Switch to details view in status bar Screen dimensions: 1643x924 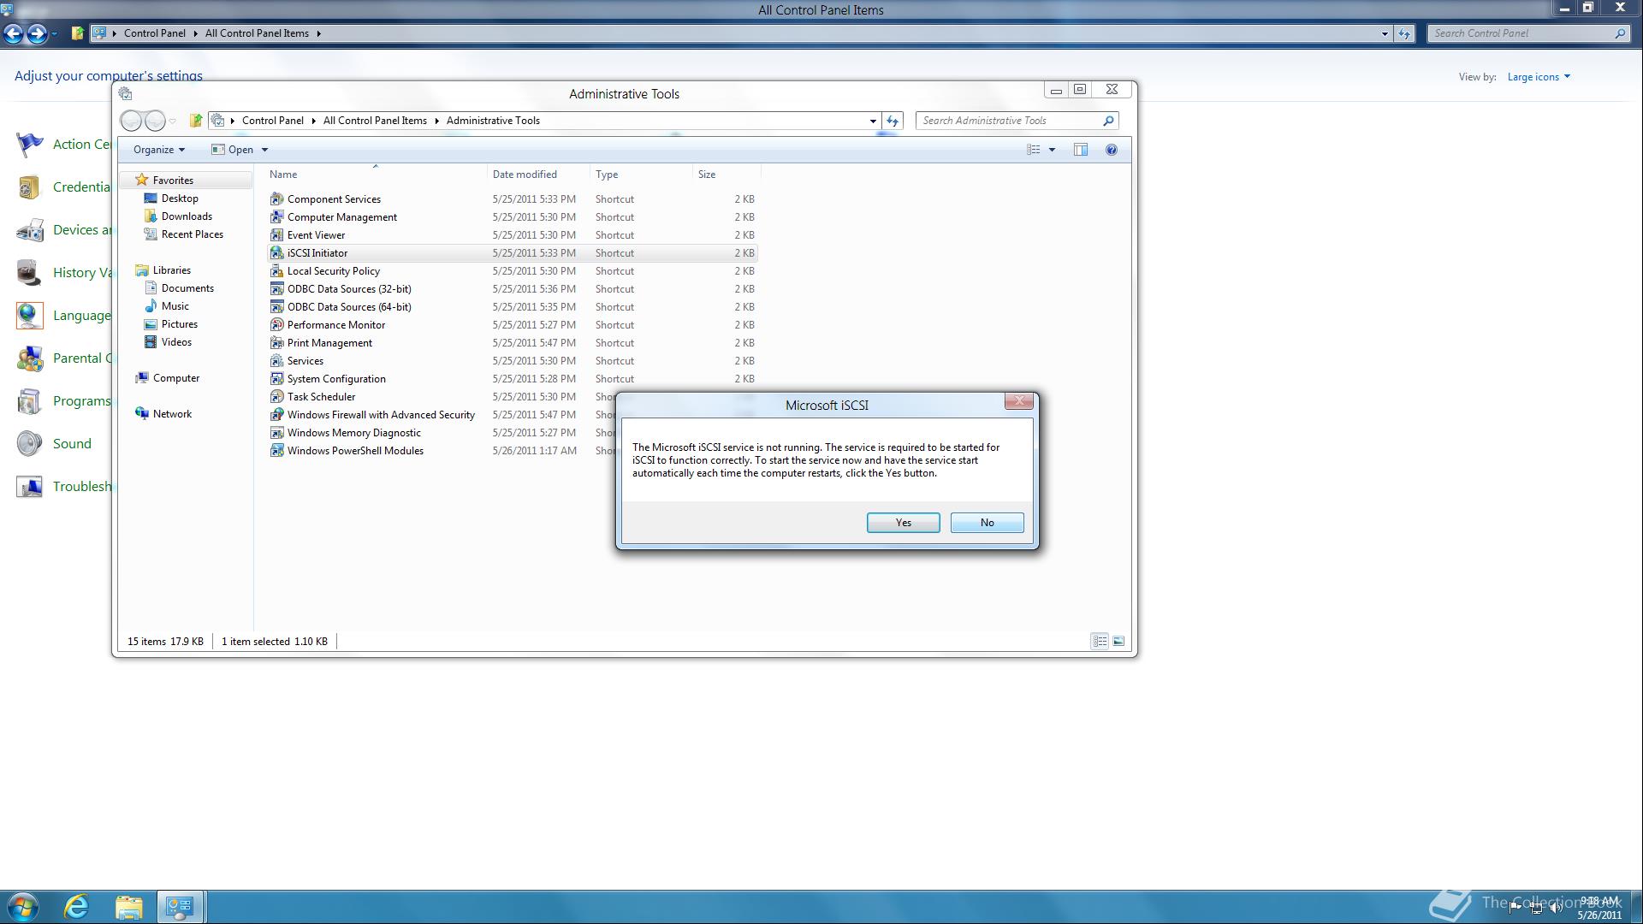click(x=1100, y=641)
